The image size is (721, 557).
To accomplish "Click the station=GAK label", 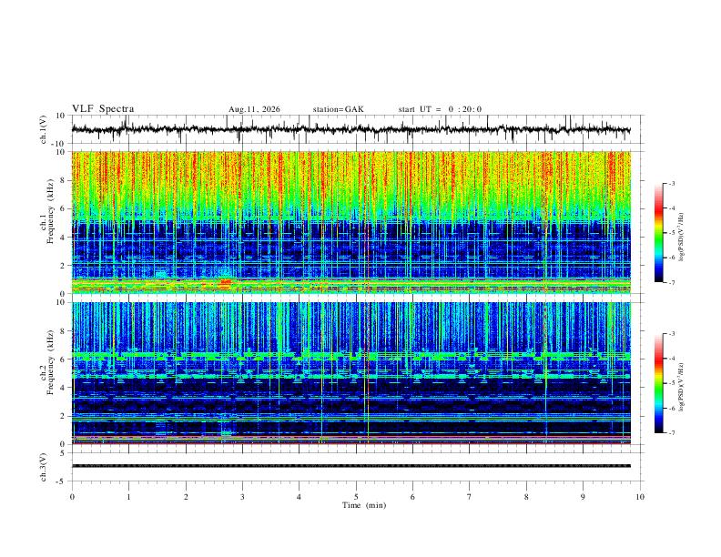I will [x=338, y=109].
